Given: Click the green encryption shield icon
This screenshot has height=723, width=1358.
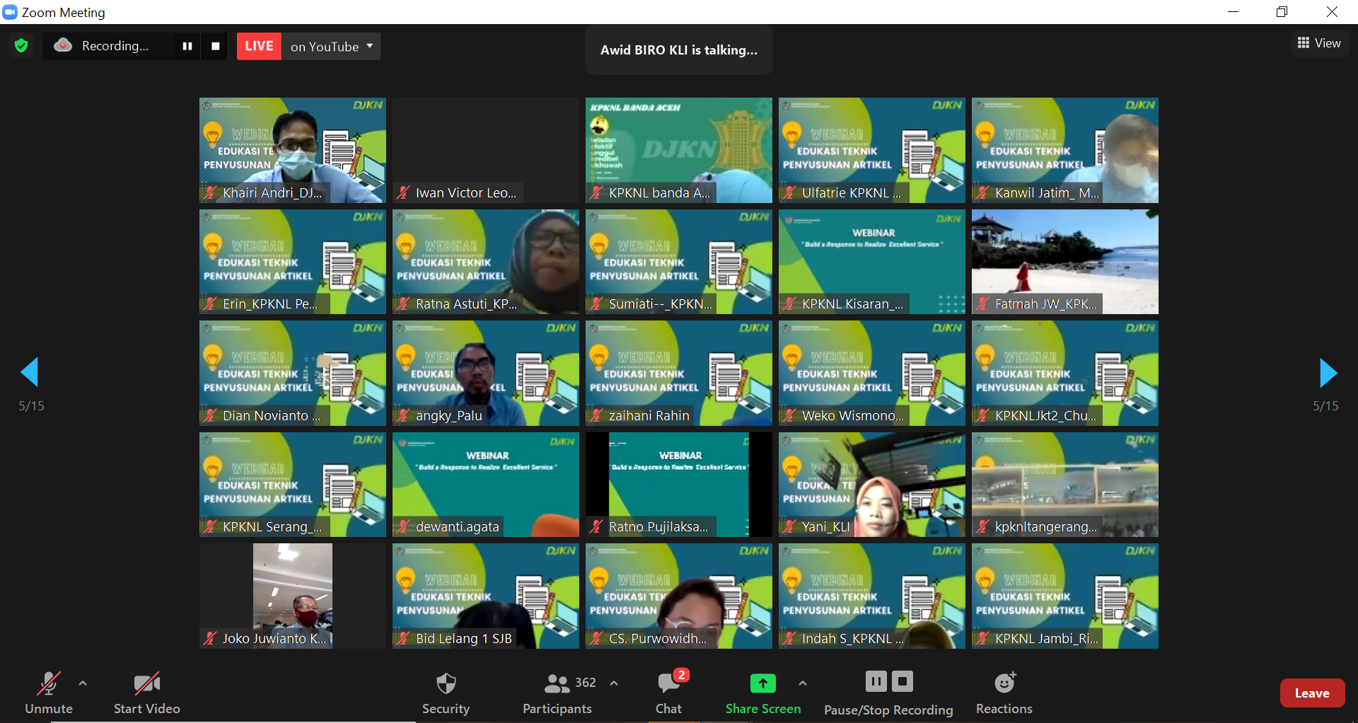Looking at the screenshot, I should point(21,46).
